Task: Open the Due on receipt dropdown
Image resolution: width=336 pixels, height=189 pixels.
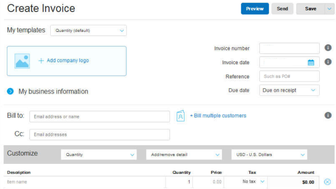Action: click(289, 90)
